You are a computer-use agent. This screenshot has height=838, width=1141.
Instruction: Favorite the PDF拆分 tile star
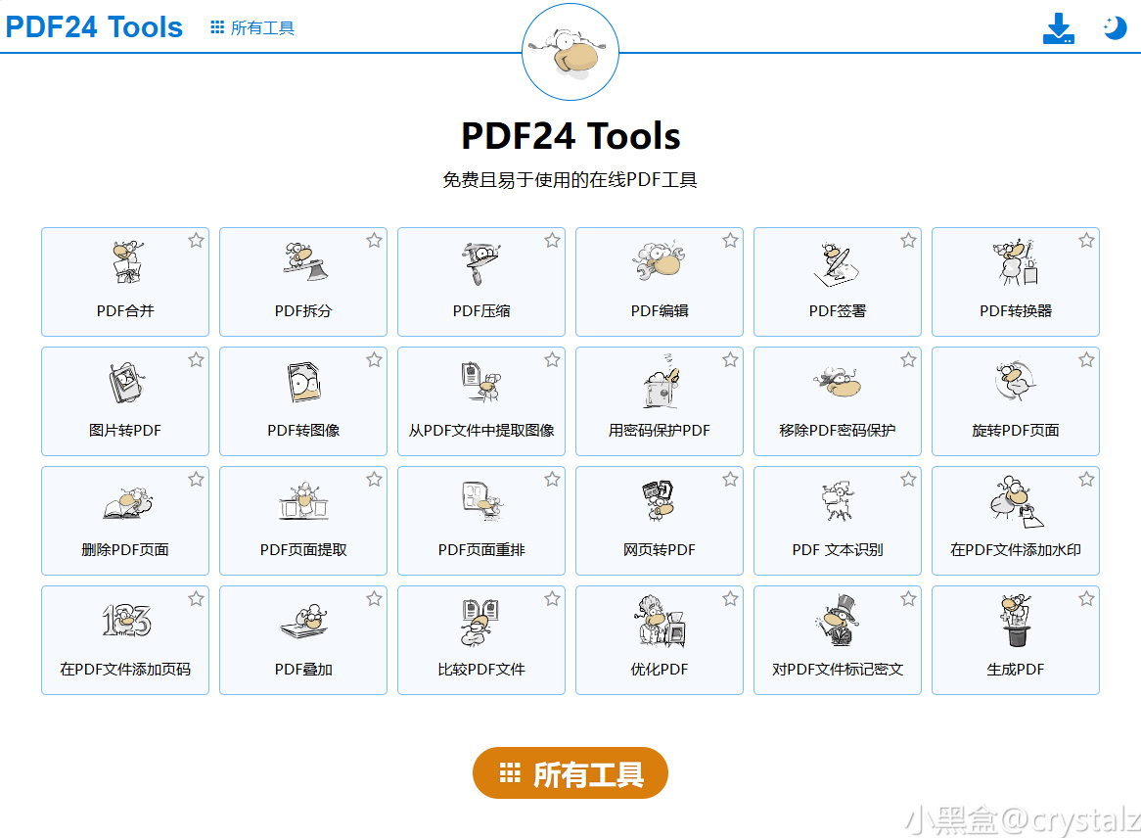pos(374,240)
